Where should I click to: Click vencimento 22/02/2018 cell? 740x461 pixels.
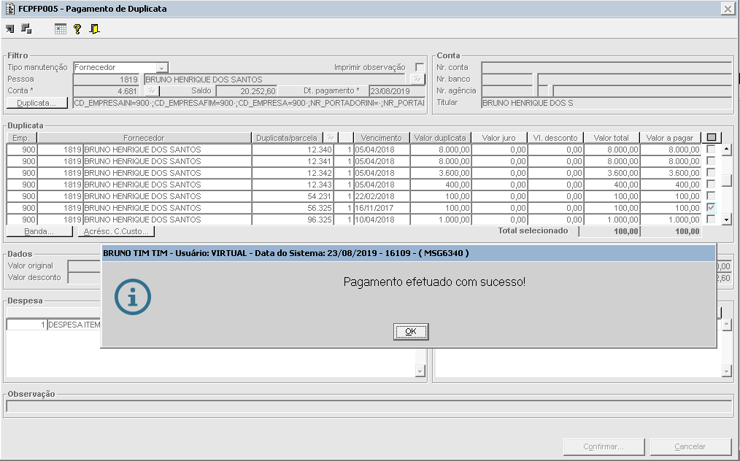[x=382, y=196]
